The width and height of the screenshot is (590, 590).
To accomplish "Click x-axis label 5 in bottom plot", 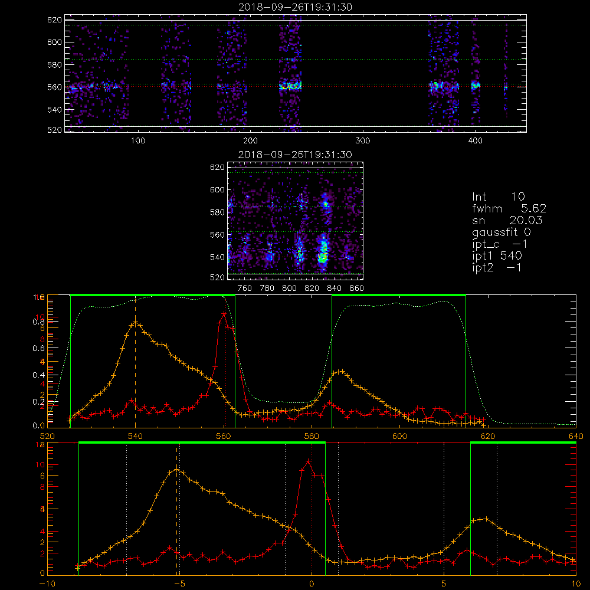I will (x=444, y=584).
